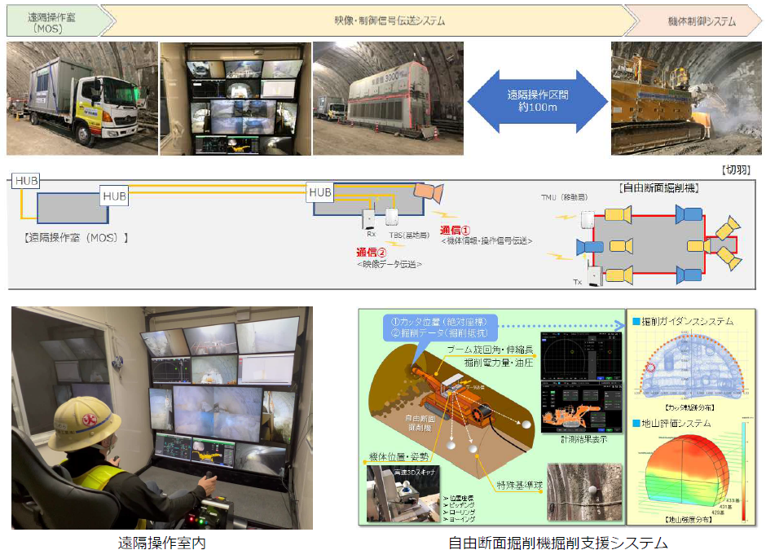Click the Tx transmitter device icon
Viewport: 766px width, 550px height.
click(x=595, y=276)
